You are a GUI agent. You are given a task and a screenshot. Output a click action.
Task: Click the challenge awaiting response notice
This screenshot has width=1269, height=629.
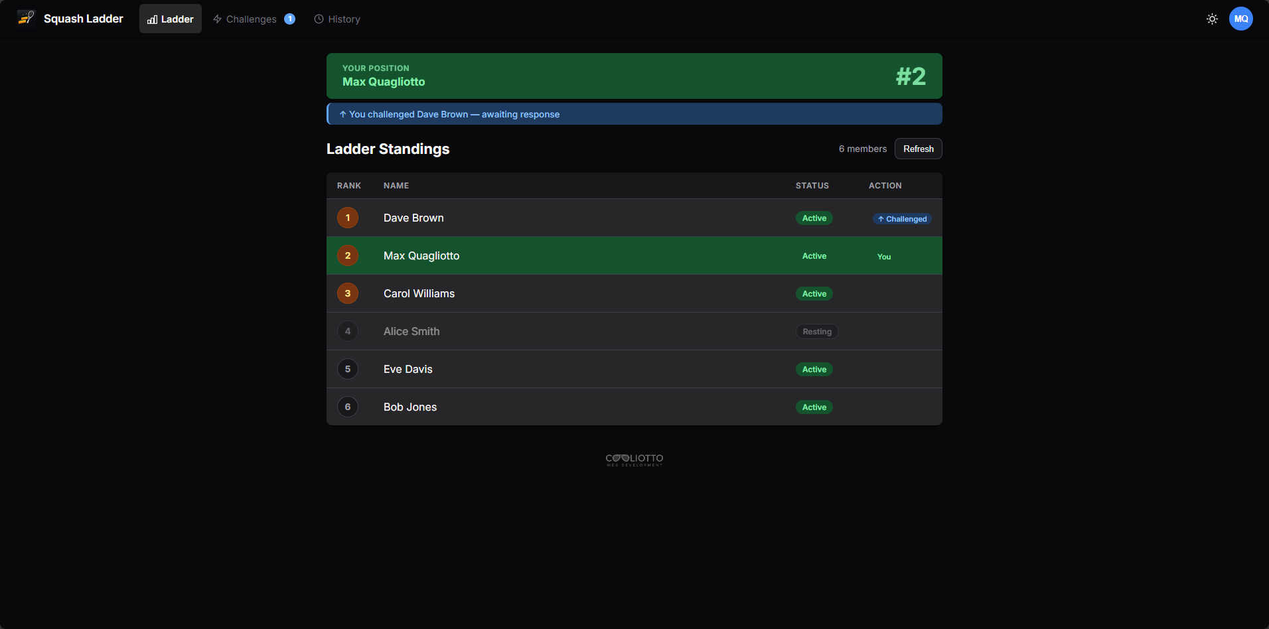coord(634,114)
